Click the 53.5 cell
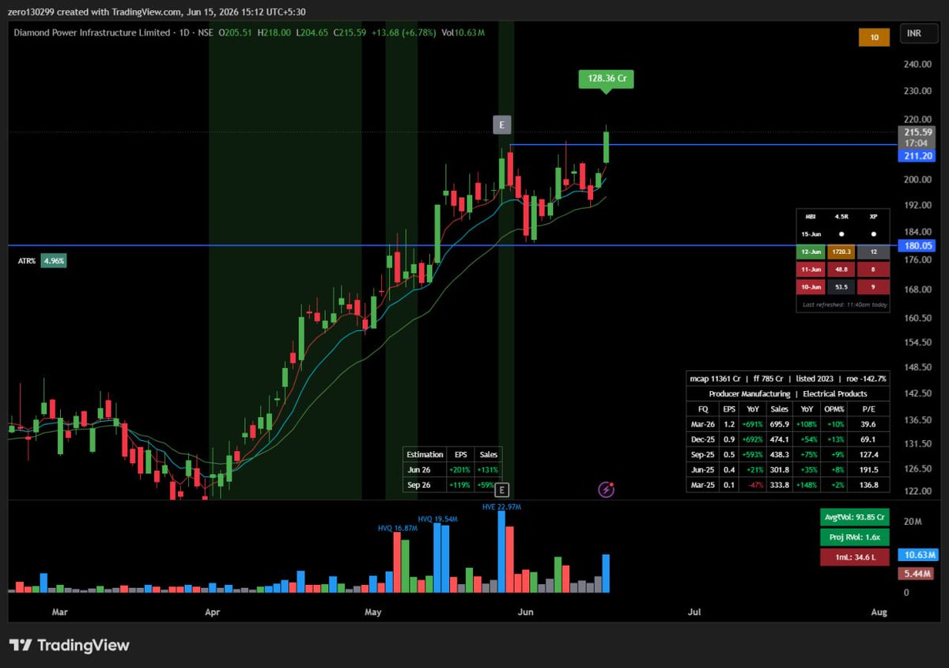This screenshot has width=949, height=668. (x=841, y=287)
